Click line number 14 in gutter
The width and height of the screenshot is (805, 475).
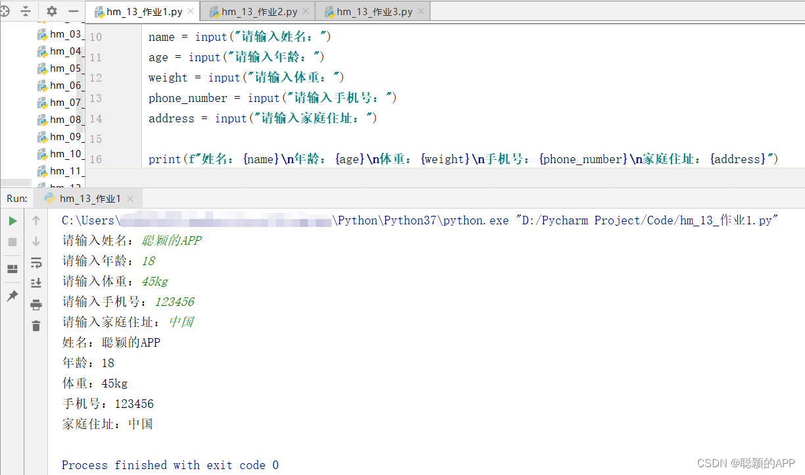96,118
